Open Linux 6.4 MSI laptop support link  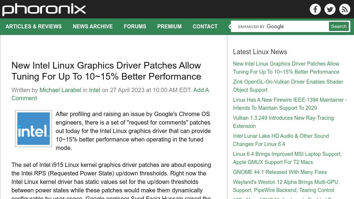(x=287, y=158)
